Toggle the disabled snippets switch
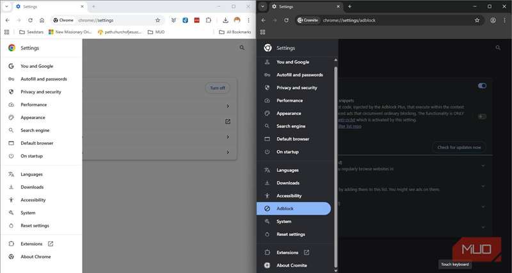The image size is (512, 273). (482, 116)
